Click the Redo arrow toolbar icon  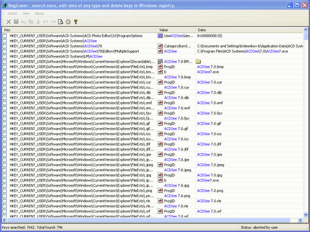coord(53,22)
